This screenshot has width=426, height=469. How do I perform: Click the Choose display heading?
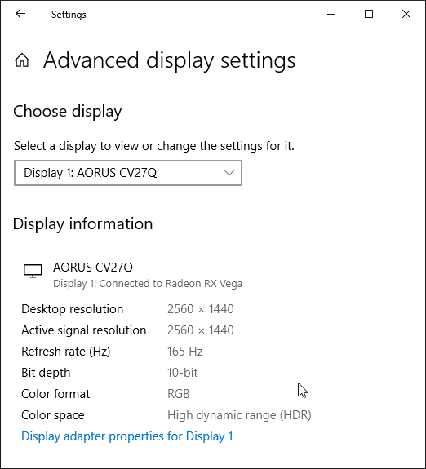(68, 112)
